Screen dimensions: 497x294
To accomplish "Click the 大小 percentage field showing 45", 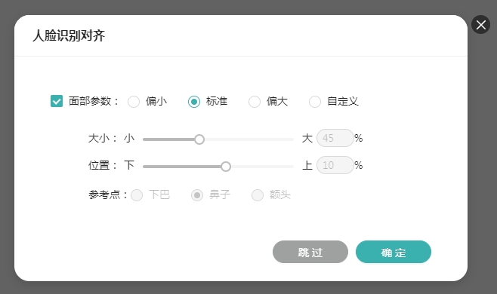I will pos(335,138).
